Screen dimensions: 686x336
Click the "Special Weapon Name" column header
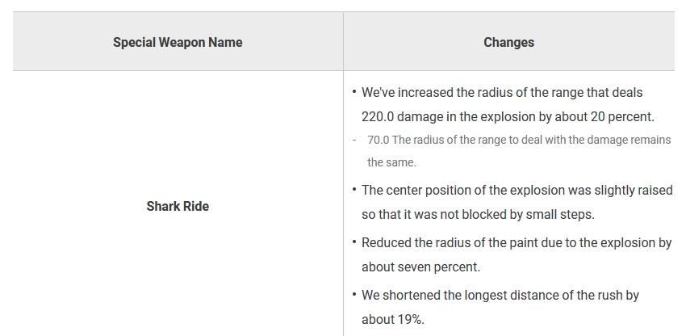(x=178, y=42)
